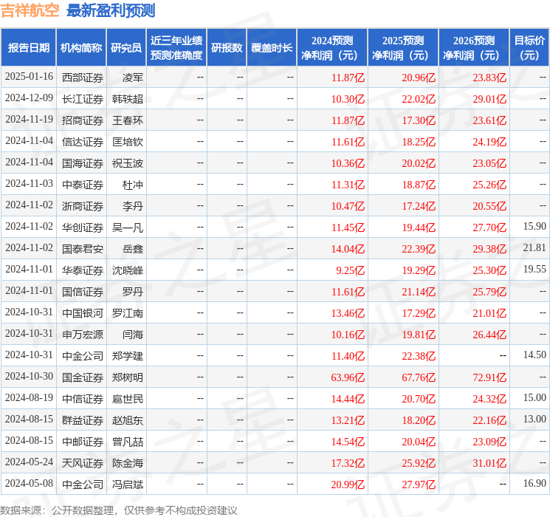Sort by the 报告日期 column header
Viewport: 550px width, 517px height.
pos(29,47)
